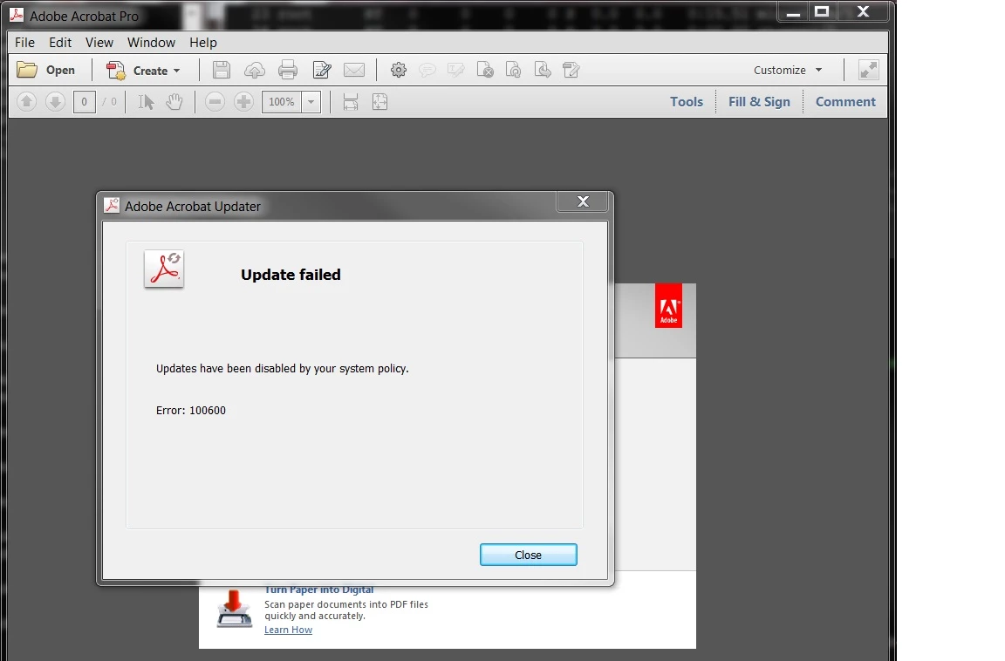
Task: Click the Acrobat updater PDF icon
Action: pos(164,269)
